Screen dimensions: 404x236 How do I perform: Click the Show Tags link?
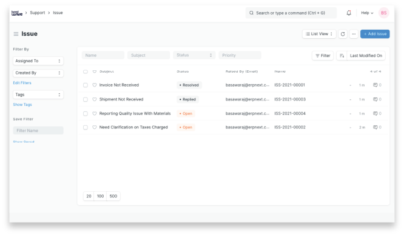coord(22,105)
